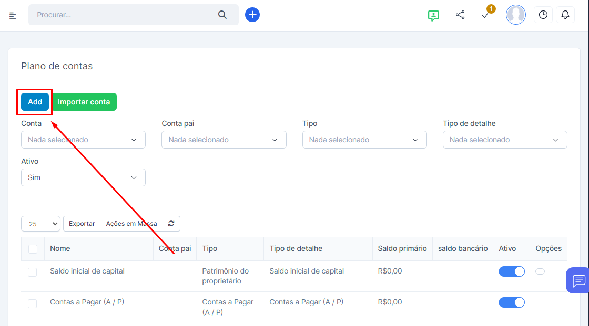589x326 pixels.
Task: Open the floating chat widget icon
Action: coord(578,280)
